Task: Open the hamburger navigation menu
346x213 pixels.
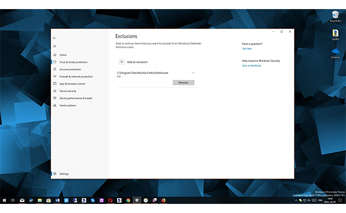Action: tap(54, 46)
